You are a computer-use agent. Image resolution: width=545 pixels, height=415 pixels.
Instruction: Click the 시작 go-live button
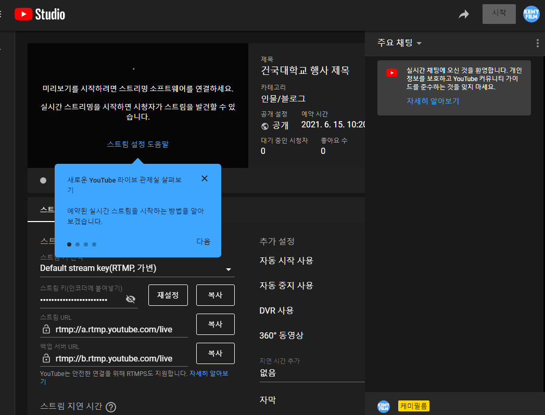click(499, 14)
